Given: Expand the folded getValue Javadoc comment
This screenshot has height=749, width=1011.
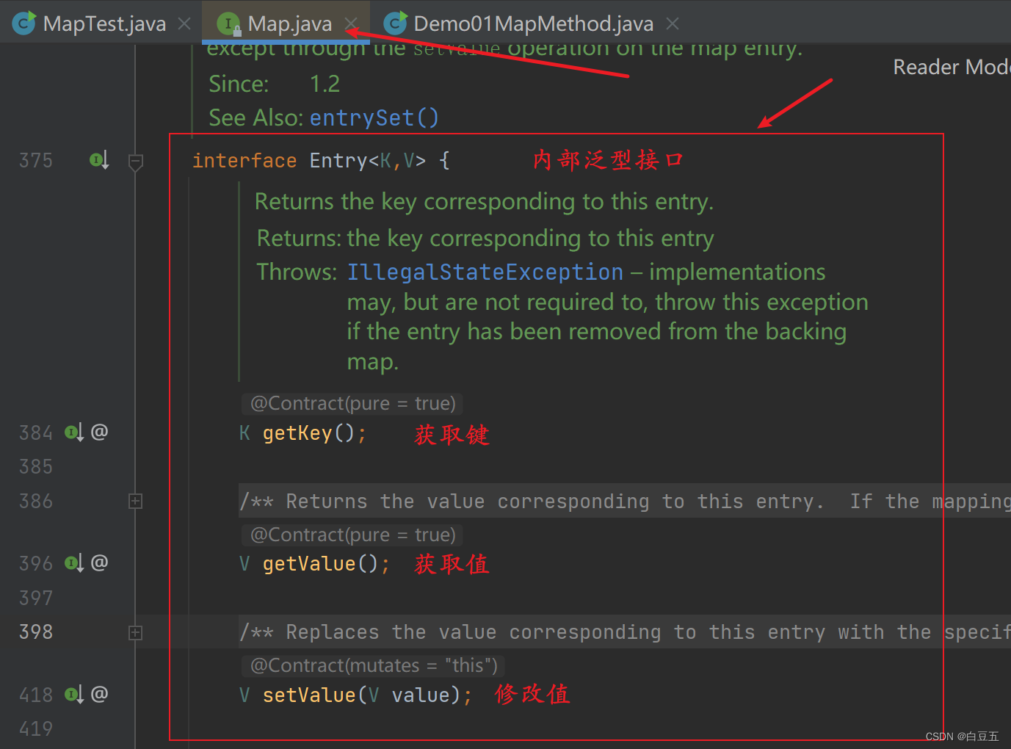Looking at the screenshot, I should (x=136, y=502).
